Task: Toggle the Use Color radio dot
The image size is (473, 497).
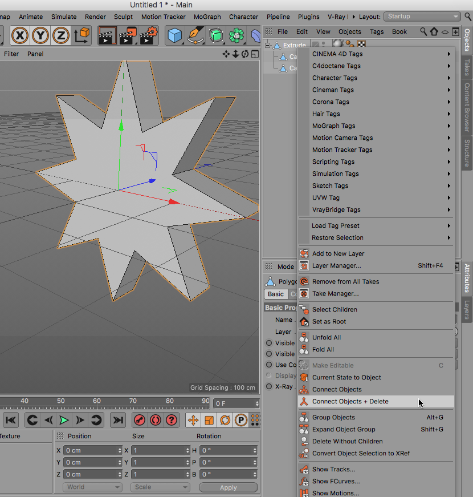Action: pos(269,365)
